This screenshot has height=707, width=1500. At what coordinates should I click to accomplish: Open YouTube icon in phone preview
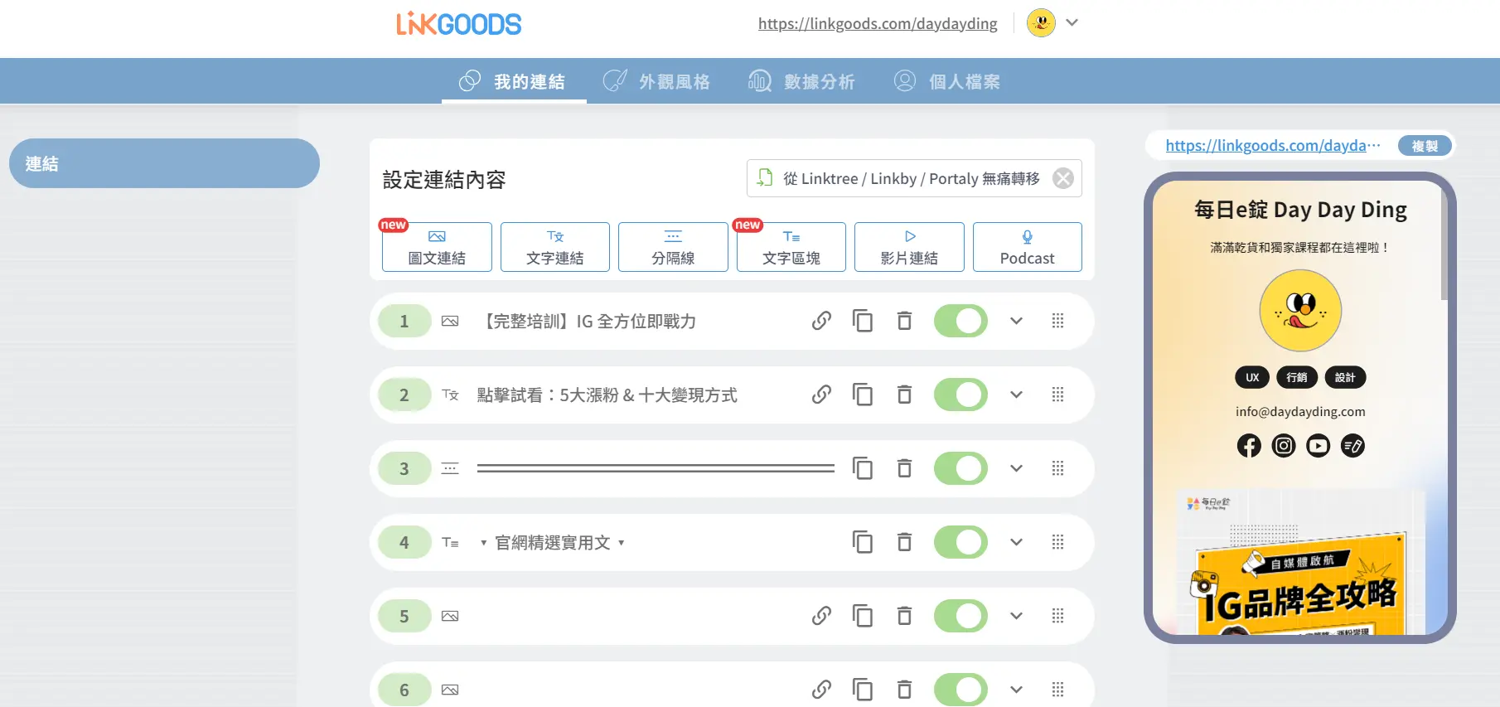coord(1318,446)
